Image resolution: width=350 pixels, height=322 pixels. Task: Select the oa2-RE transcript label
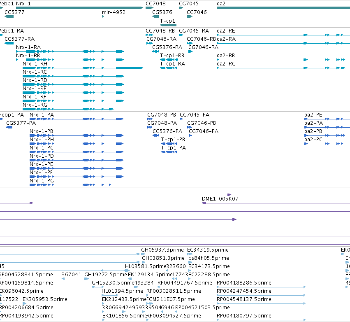coord(226,31)
